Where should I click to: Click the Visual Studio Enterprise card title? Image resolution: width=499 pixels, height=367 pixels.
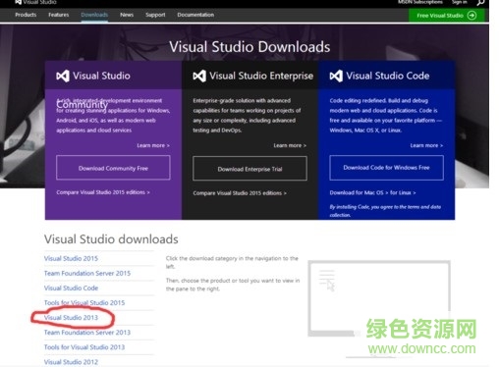261,76
